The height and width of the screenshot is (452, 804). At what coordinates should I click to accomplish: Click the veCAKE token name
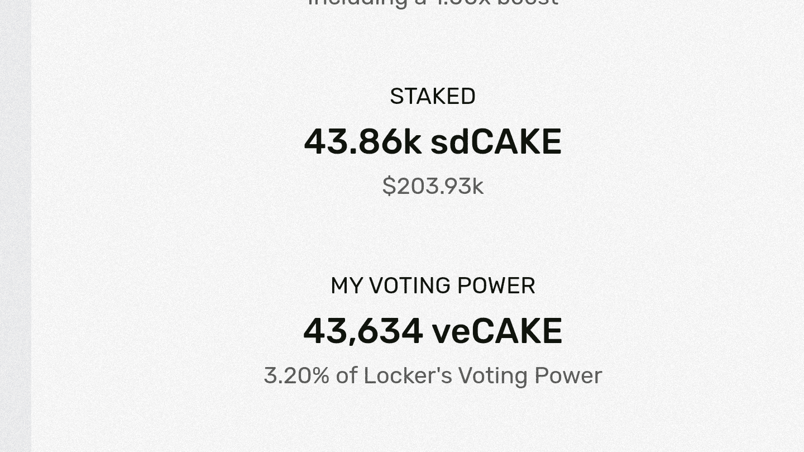(x=497, y=331)
